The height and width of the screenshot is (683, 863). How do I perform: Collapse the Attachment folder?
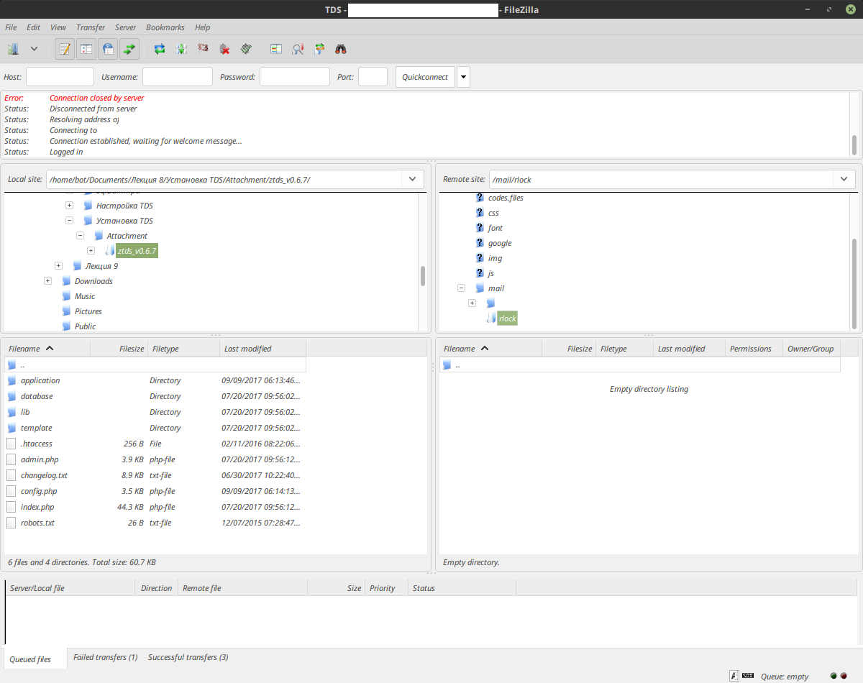point(80,236)
